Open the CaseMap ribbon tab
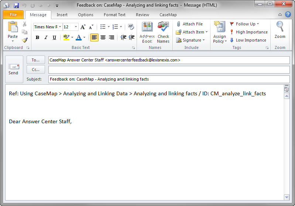The width and height of the screenshot is (295, 206). pyautogui.click(x=168, y=15)
